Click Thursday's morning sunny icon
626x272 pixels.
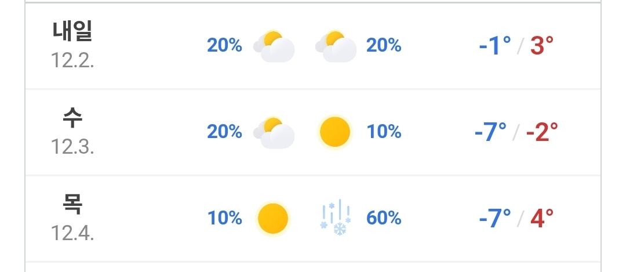click(272, 218)
